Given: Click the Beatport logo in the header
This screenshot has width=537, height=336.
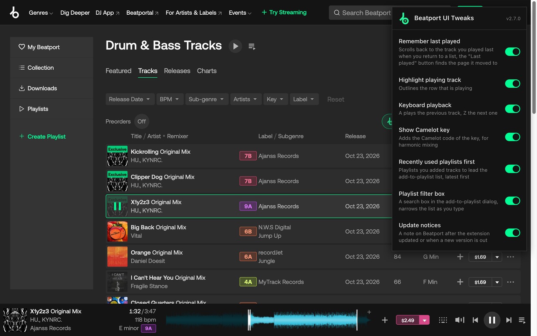Looking at the screenshot, I should [14, 13].
